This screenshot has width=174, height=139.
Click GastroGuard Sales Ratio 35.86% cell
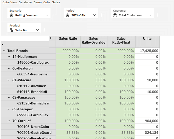coord(68,133)
